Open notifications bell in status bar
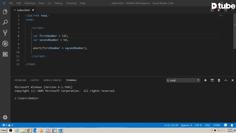Image resolution: width=236 pixels, height=133 pixels. click(232, 125)
